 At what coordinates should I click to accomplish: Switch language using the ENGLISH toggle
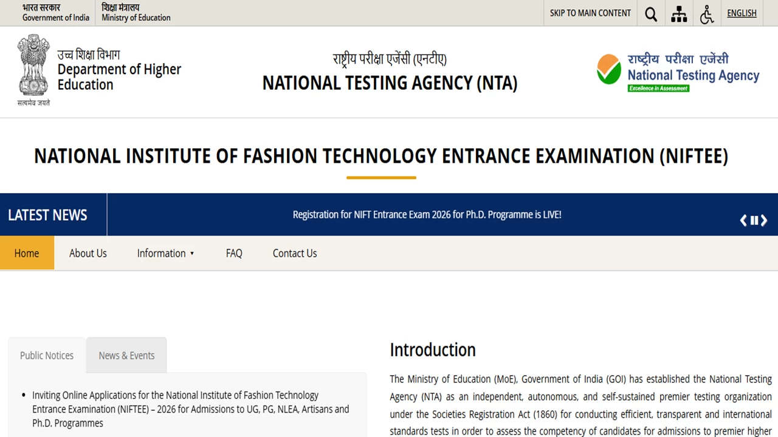(742, 13)
